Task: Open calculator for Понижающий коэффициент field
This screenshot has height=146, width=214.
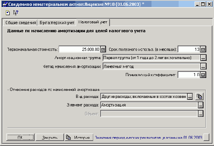Action: 203,75
